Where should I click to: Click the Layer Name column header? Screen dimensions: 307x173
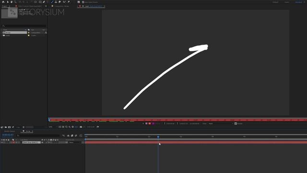coord(24,140)
